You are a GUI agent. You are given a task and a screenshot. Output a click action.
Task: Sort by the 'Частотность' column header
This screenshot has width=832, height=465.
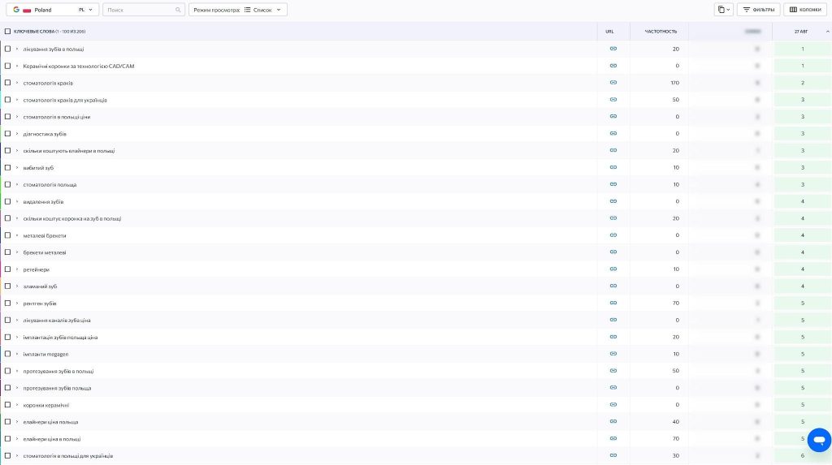tap(660, 32)
